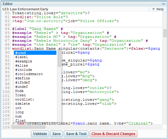Pick $delete from autocomplete popup
The image size is (168, 139).
pos(35,104)
